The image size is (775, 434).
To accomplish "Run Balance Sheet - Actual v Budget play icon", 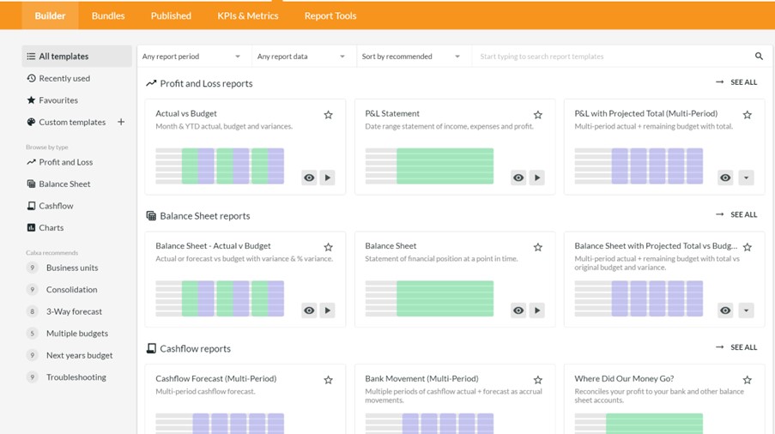I will [327, 310].
